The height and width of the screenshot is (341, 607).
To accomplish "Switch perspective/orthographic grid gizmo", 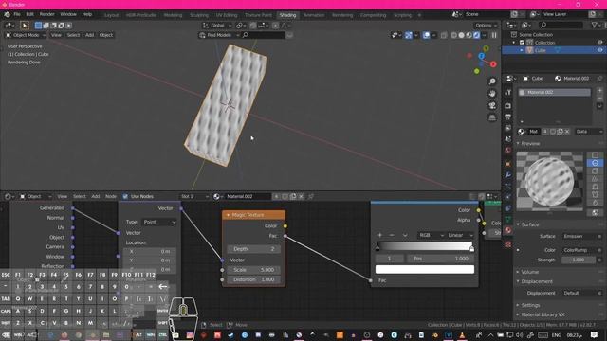I will 492,117.
